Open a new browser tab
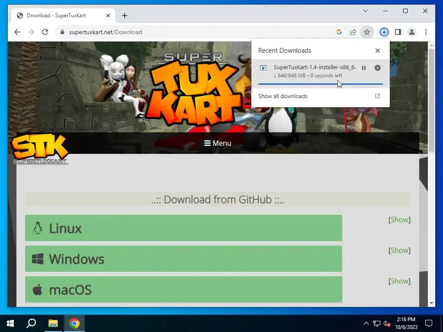This screenshot has width=443, height=332. tap(125, 16)
